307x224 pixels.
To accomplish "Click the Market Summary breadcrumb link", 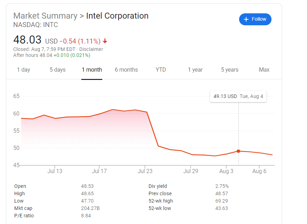I will (x=45, y=16).
